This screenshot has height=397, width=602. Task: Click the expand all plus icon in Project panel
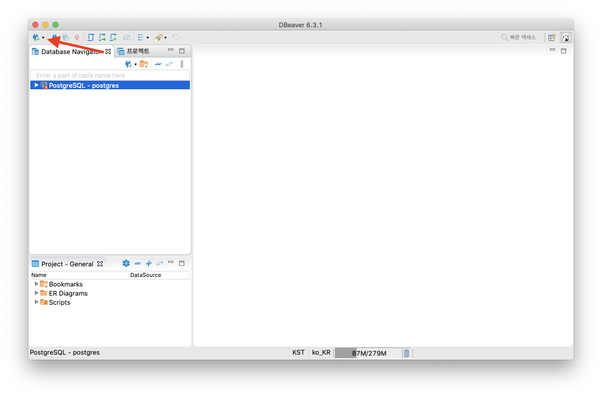(148, 263)
